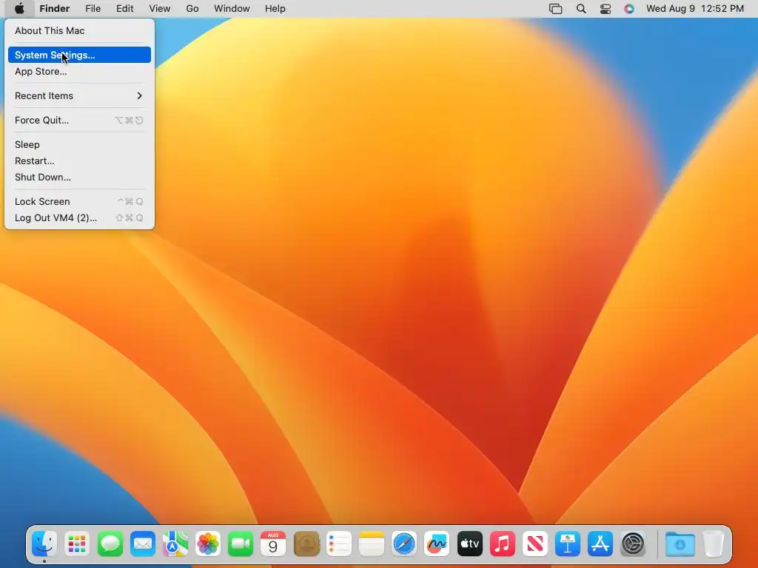This screenshot has height=568, width=758.
Task: Open FaceTime app in Dock
Action: (241, 544)
